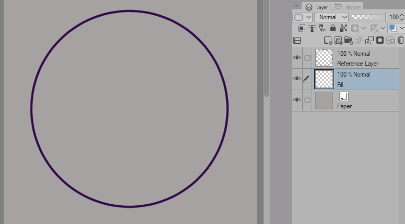Switch to the Layer tab
Image resolution: width=405 pixels, height=224 pixels.
tap(317, 7)
